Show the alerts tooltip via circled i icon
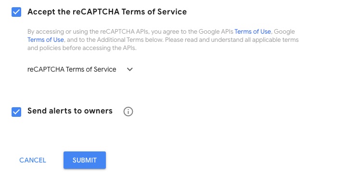 [x=128, y=112]
